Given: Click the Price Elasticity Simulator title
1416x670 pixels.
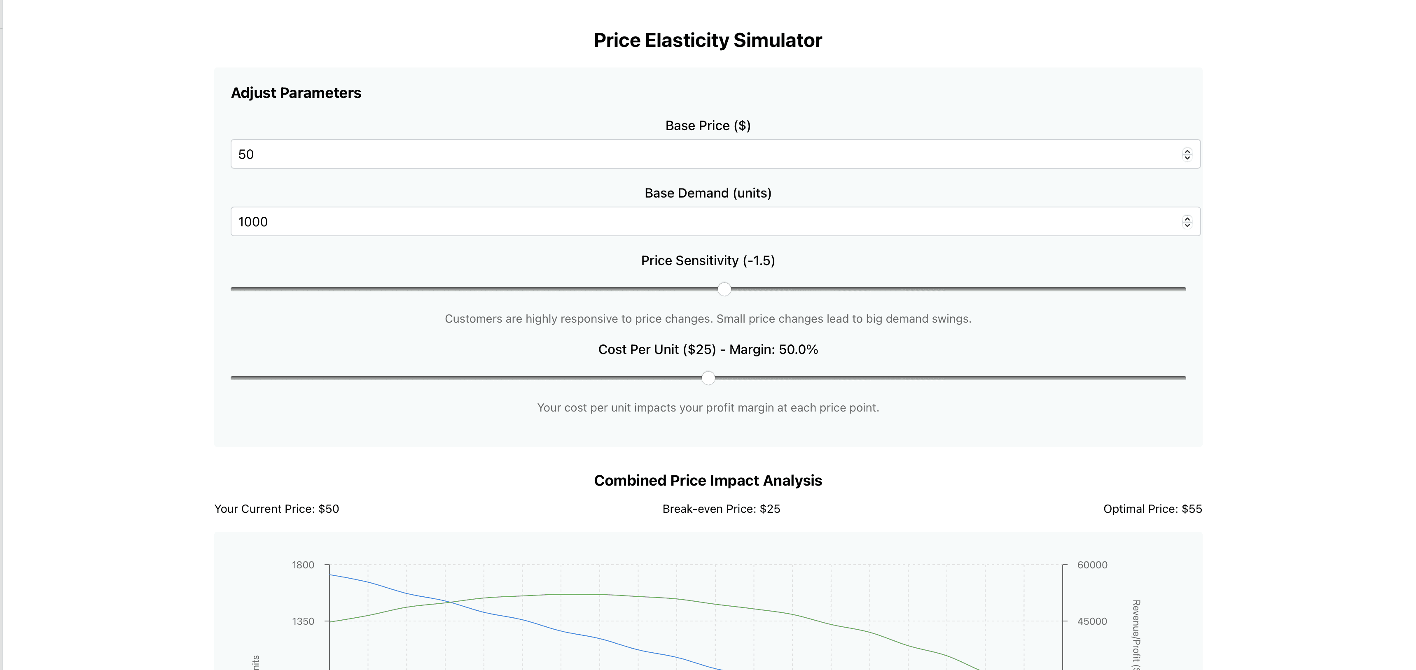Looking at the screenshot, I should point(708,40).
